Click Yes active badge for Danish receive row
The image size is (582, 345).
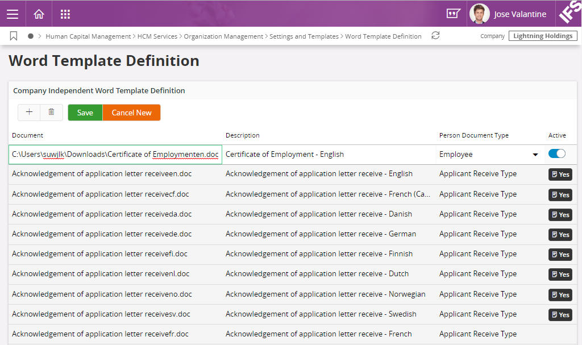[560, 215]
